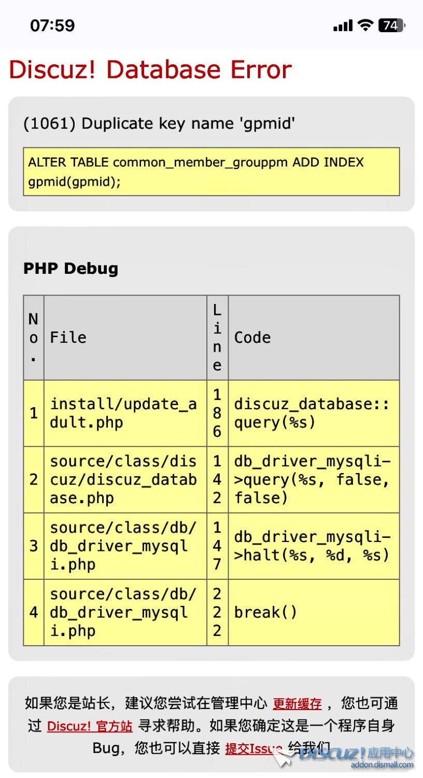Click the 'Code' column header

click(314, 338)
